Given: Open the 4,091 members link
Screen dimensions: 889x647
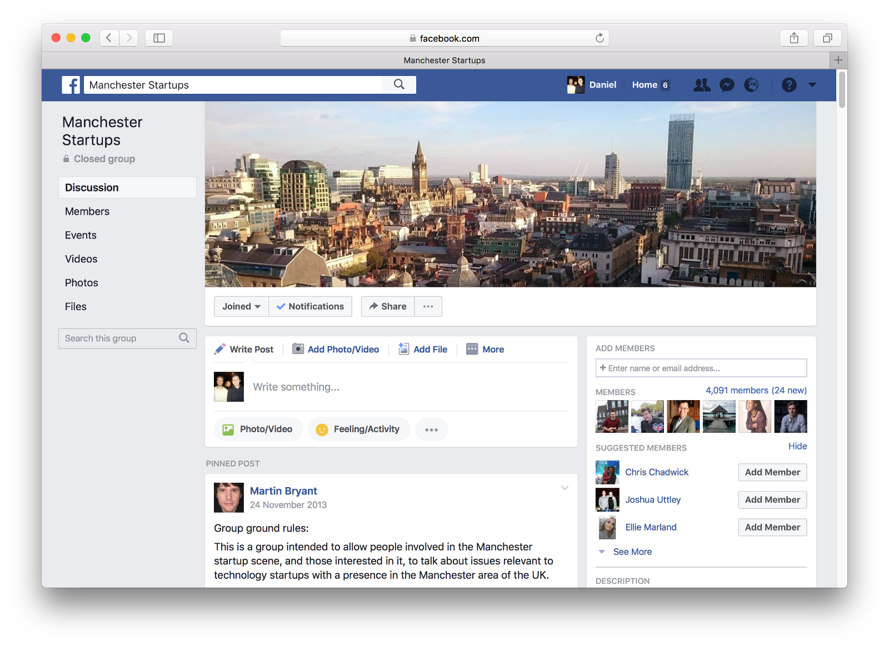Looking at the screenshot, I should [756, 391].
